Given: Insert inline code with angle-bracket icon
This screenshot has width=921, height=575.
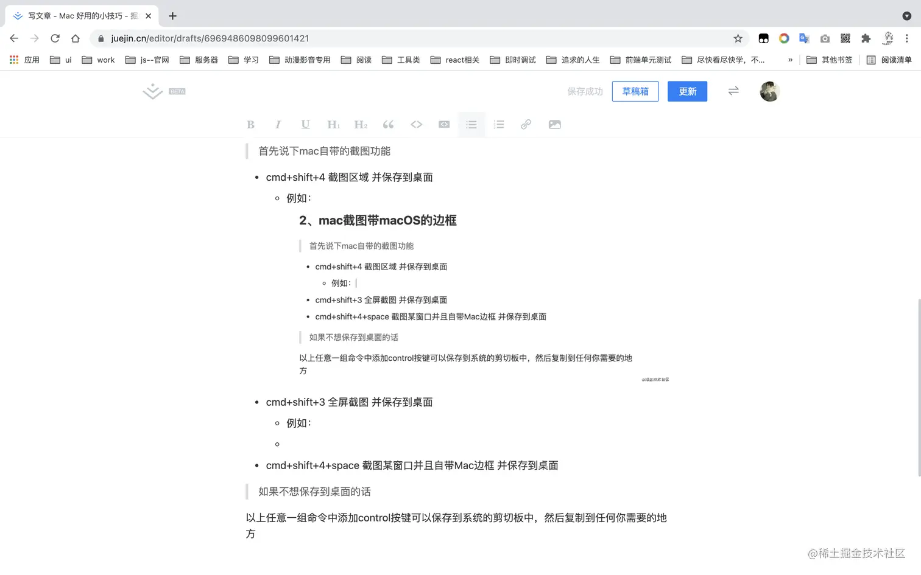Looking at the screenshot, I should click(416, 125).
